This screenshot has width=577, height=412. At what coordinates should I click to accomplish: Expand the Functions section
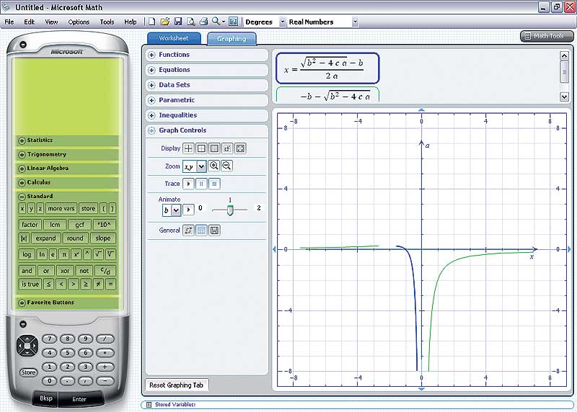(x=151, y=55)
